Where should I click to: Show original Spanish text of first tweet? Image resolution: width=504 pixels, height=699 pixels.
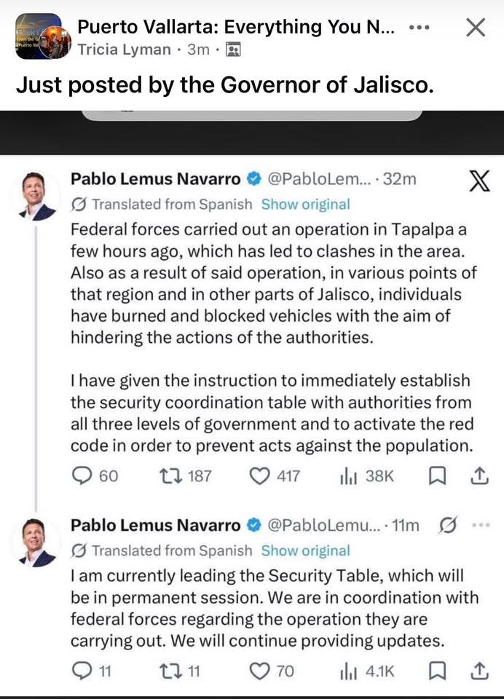[305, 205]
